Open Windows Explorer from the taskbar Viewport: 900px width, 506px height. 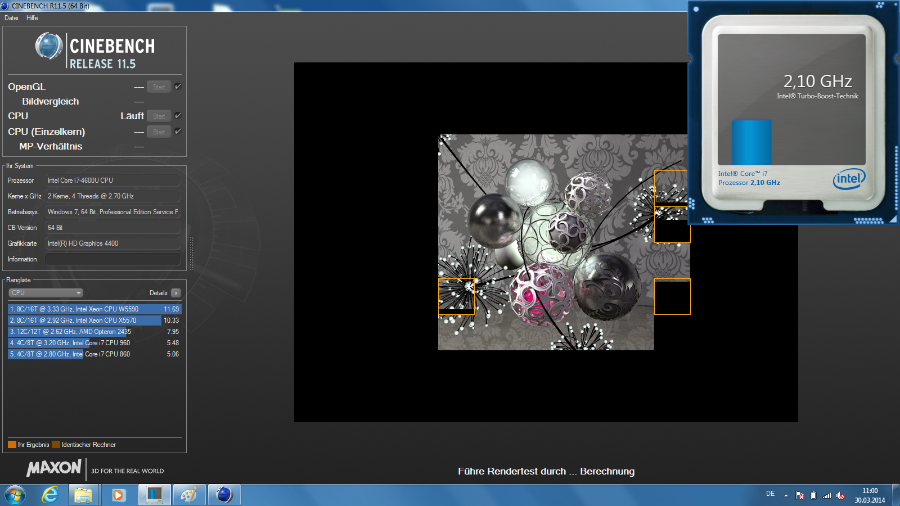tap(83, 495)
